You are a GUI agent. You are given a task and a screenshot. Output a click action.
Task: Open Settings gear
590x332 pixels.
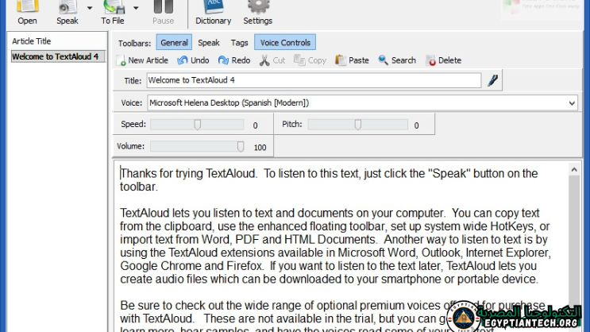[258, 13]
